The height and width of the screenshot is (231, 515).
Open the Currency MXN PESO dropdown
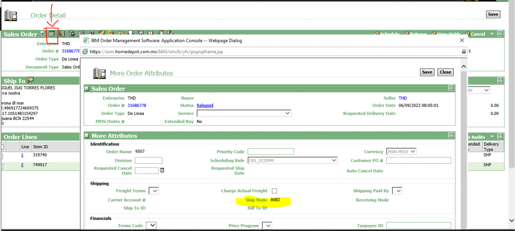coord(401,152)
